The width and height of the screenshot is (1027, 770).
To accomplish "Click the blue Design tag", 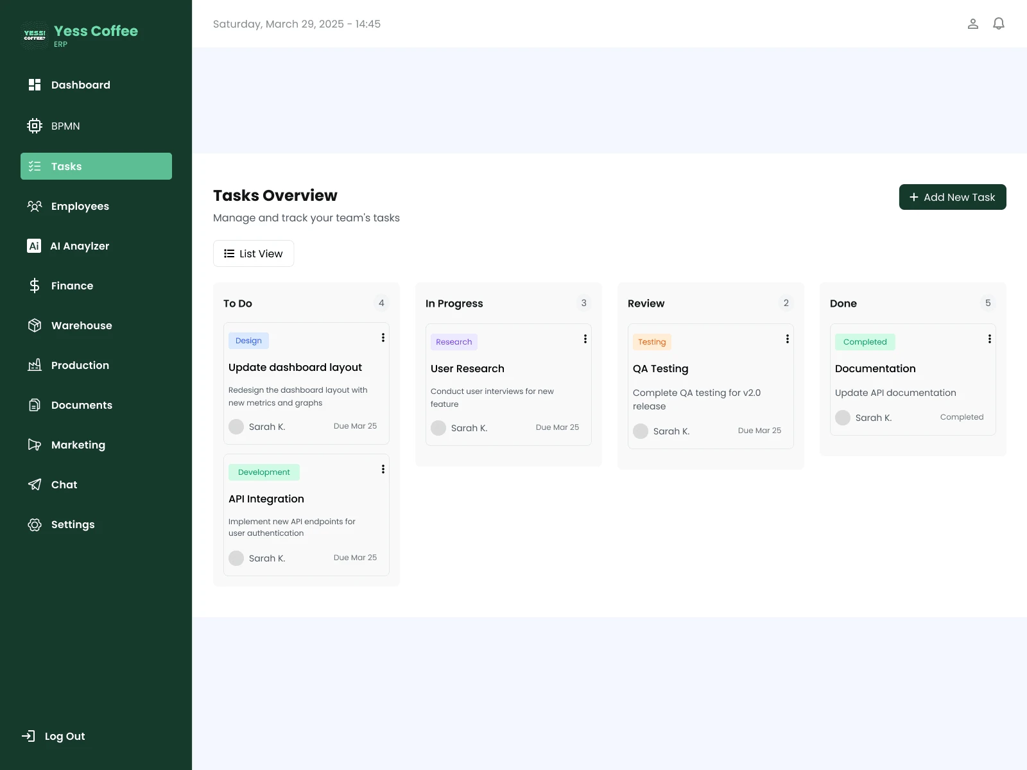I will (x=248, y=341).
